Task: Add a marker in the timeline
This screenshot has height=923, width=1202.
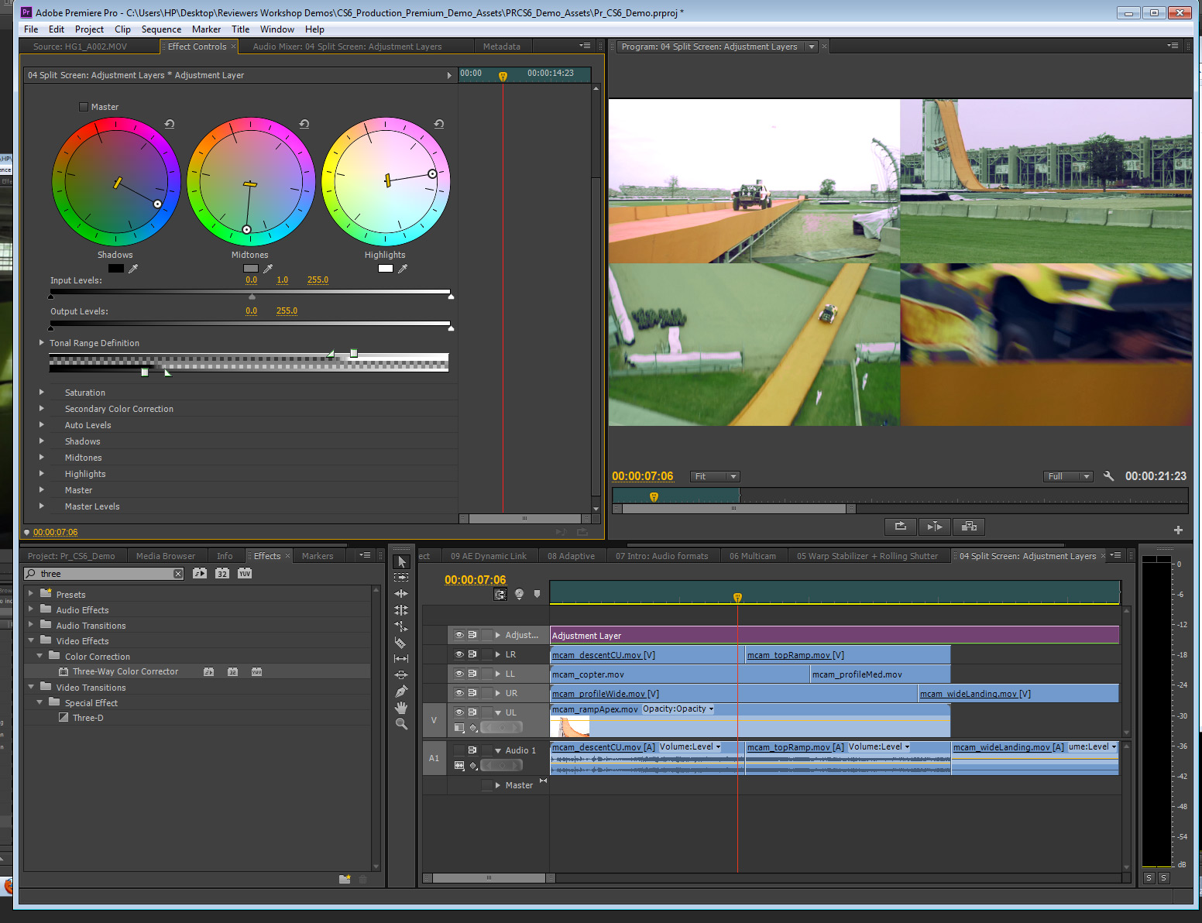Action: tap(537, 595)
